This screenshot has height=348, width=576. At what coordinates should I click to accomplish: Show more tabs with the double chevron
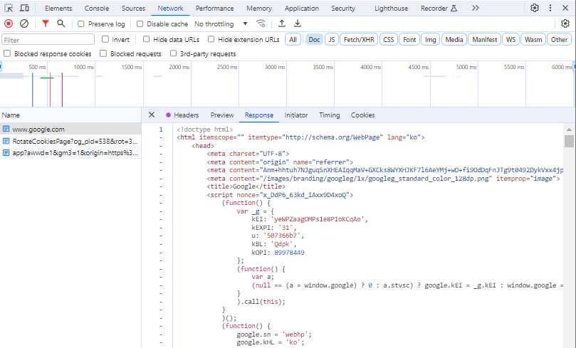(476, 8)
